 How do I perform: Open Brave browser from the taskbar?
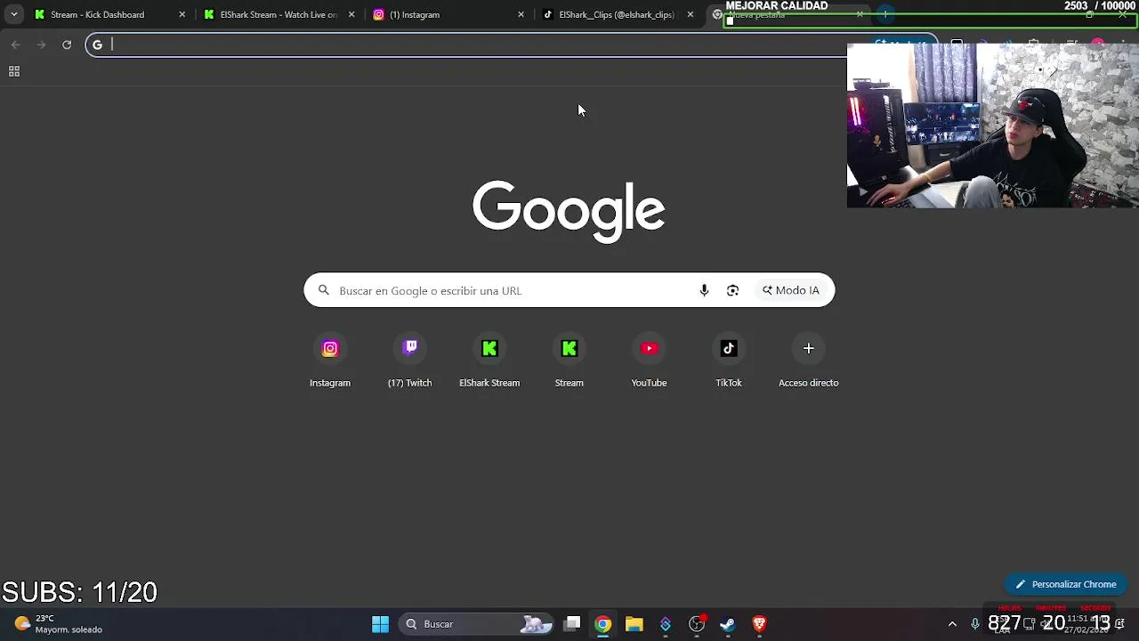tap(759, 624)
